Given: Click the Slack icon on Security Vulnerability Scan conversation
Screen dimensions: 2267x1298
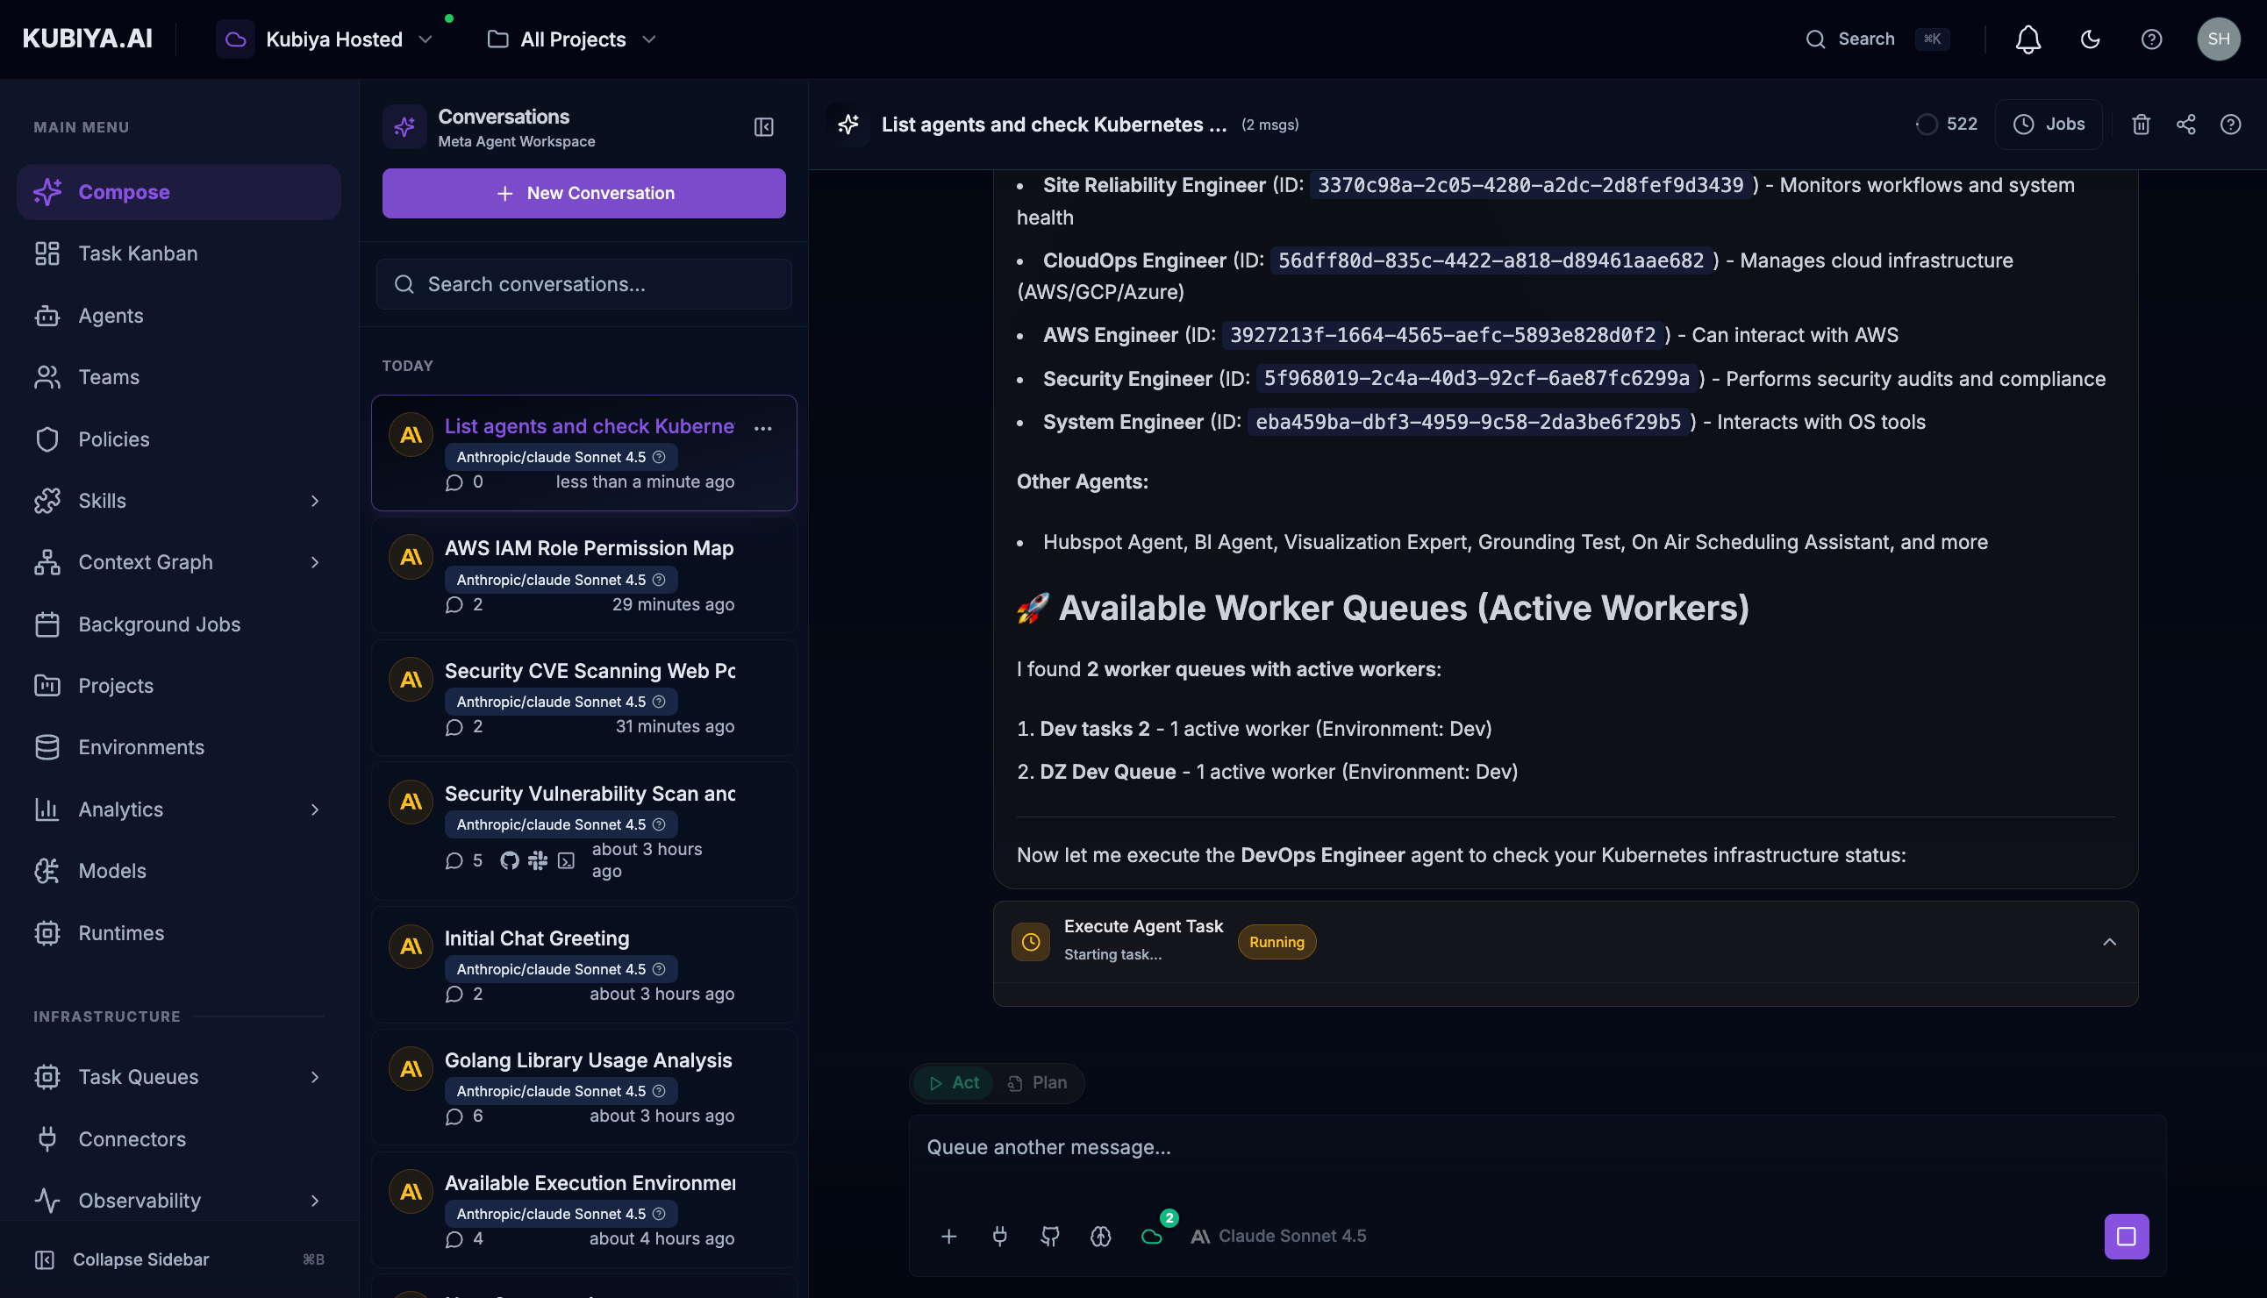Looking at the screenshot, I should (538, 860).
